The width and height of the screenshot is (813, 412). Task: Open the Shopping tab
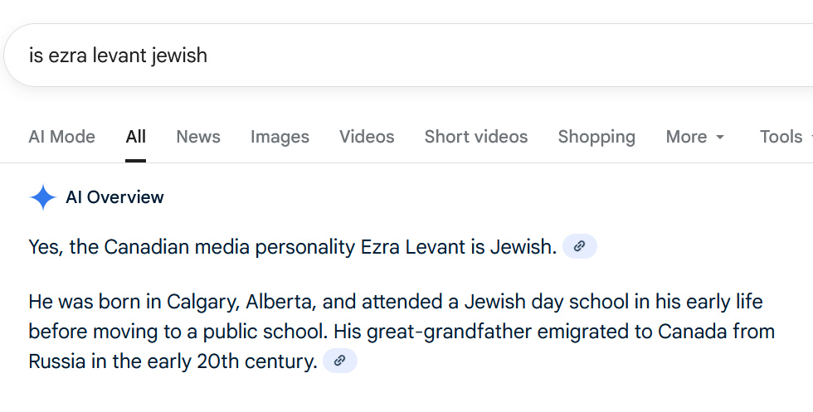(596, 137)
